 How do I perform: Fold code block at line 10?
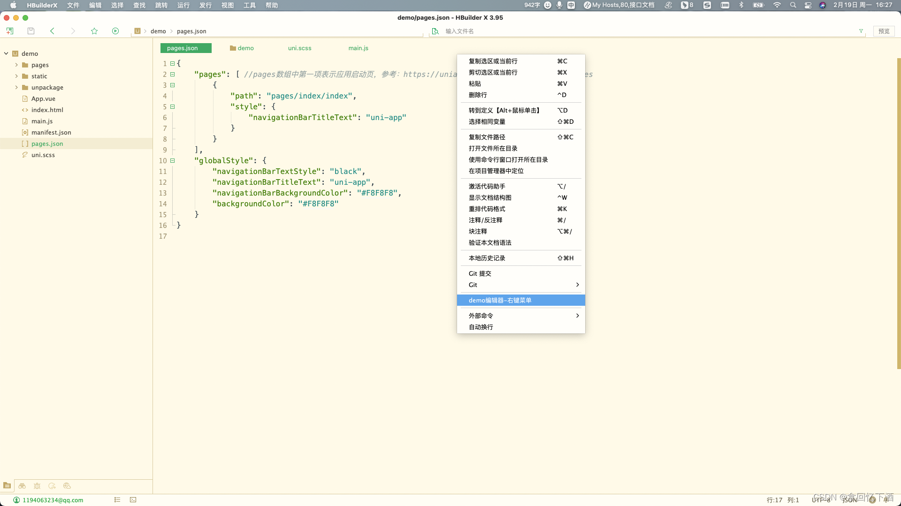click(x=173, y=160)
